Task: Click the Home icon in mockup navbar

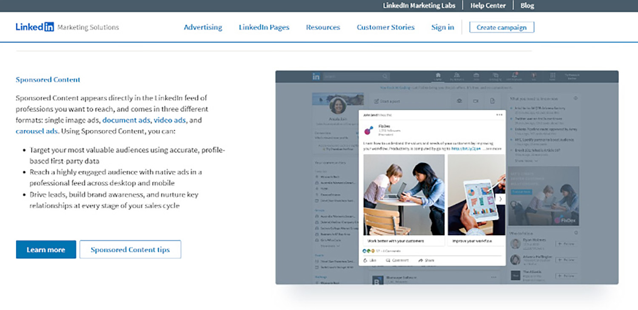Action: point(438,75)
